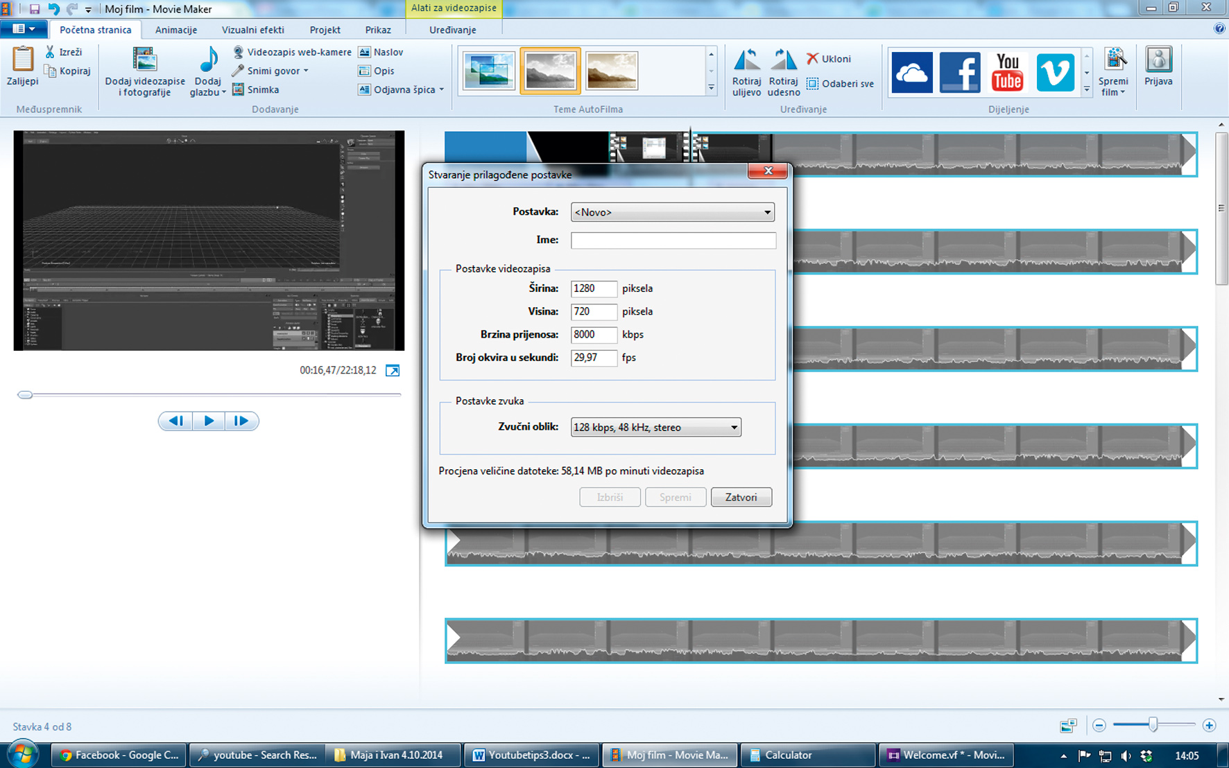Expand the Zvučni oblik dropdown
Viewport: 1229px width, 768px height.
click(733, 428)
